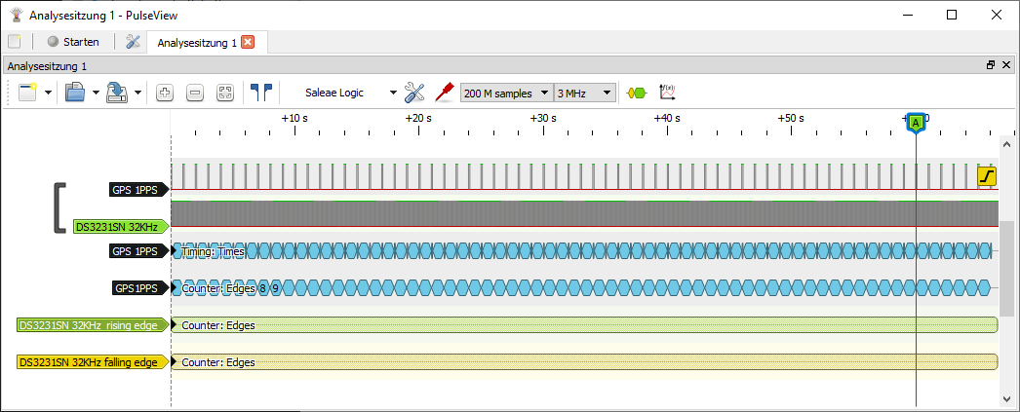Image resolution: width=1020 pixels, height=412 pixels.
Task: Collapse the Timing: Times decoder row
Action: click(174, 251)
